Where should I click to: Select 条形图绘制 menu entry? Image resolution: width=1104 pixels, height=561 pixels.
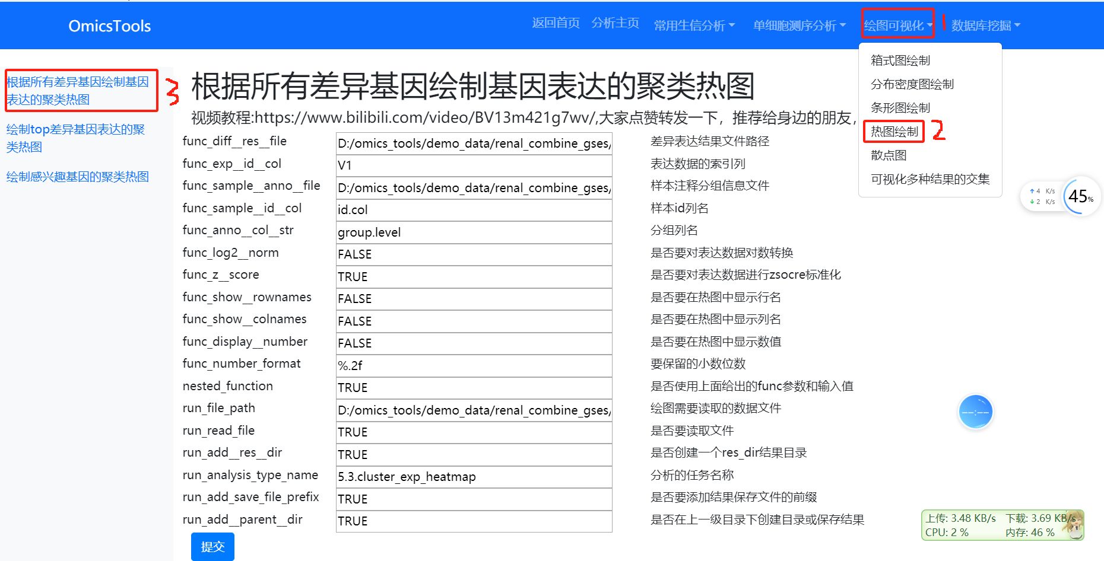[900, 108]
